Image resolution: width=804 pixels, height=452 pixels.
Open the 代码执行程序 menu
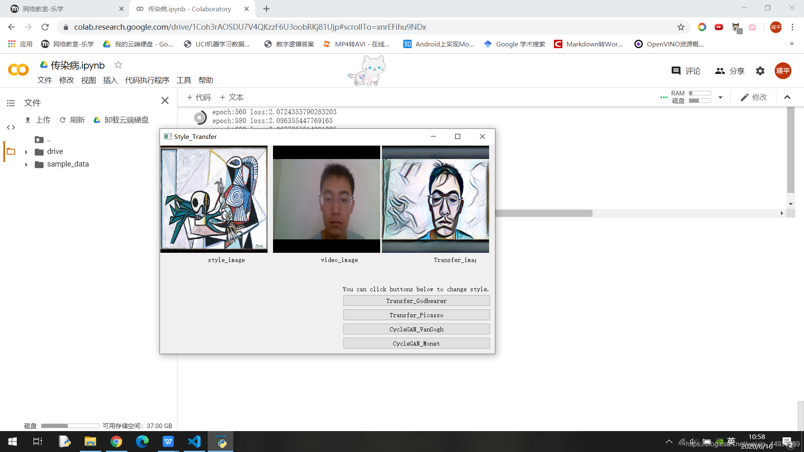coord(147,80)
